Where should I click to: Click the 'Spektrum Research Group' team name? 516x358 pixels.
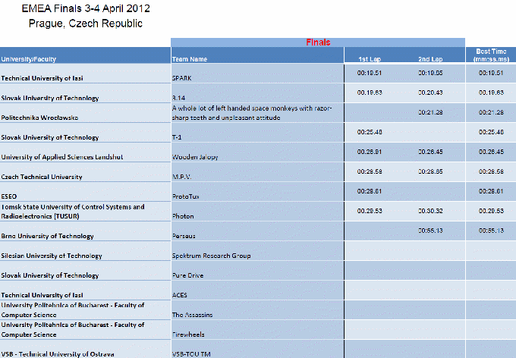(211, 256)
